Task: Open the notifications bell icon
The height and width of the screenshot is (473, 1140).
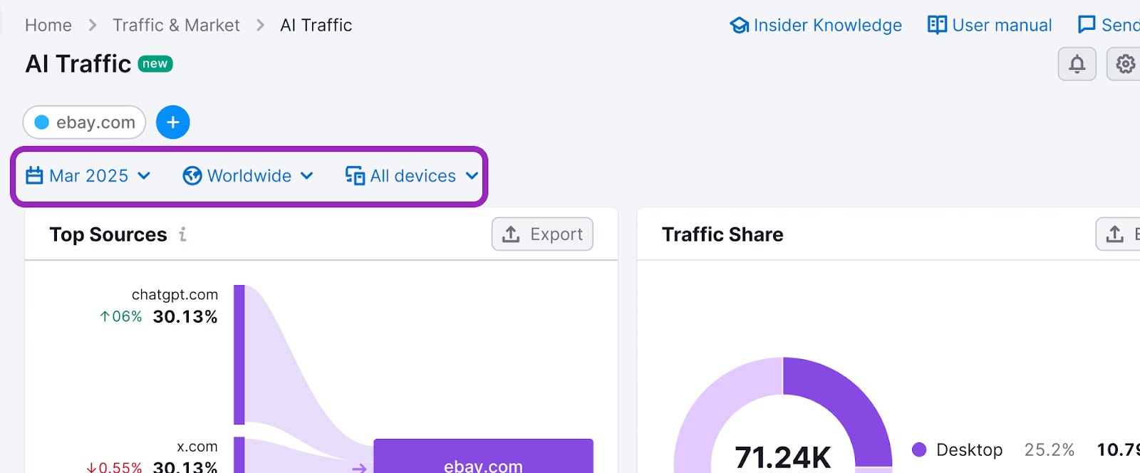Action: [x=1077, y=64]
